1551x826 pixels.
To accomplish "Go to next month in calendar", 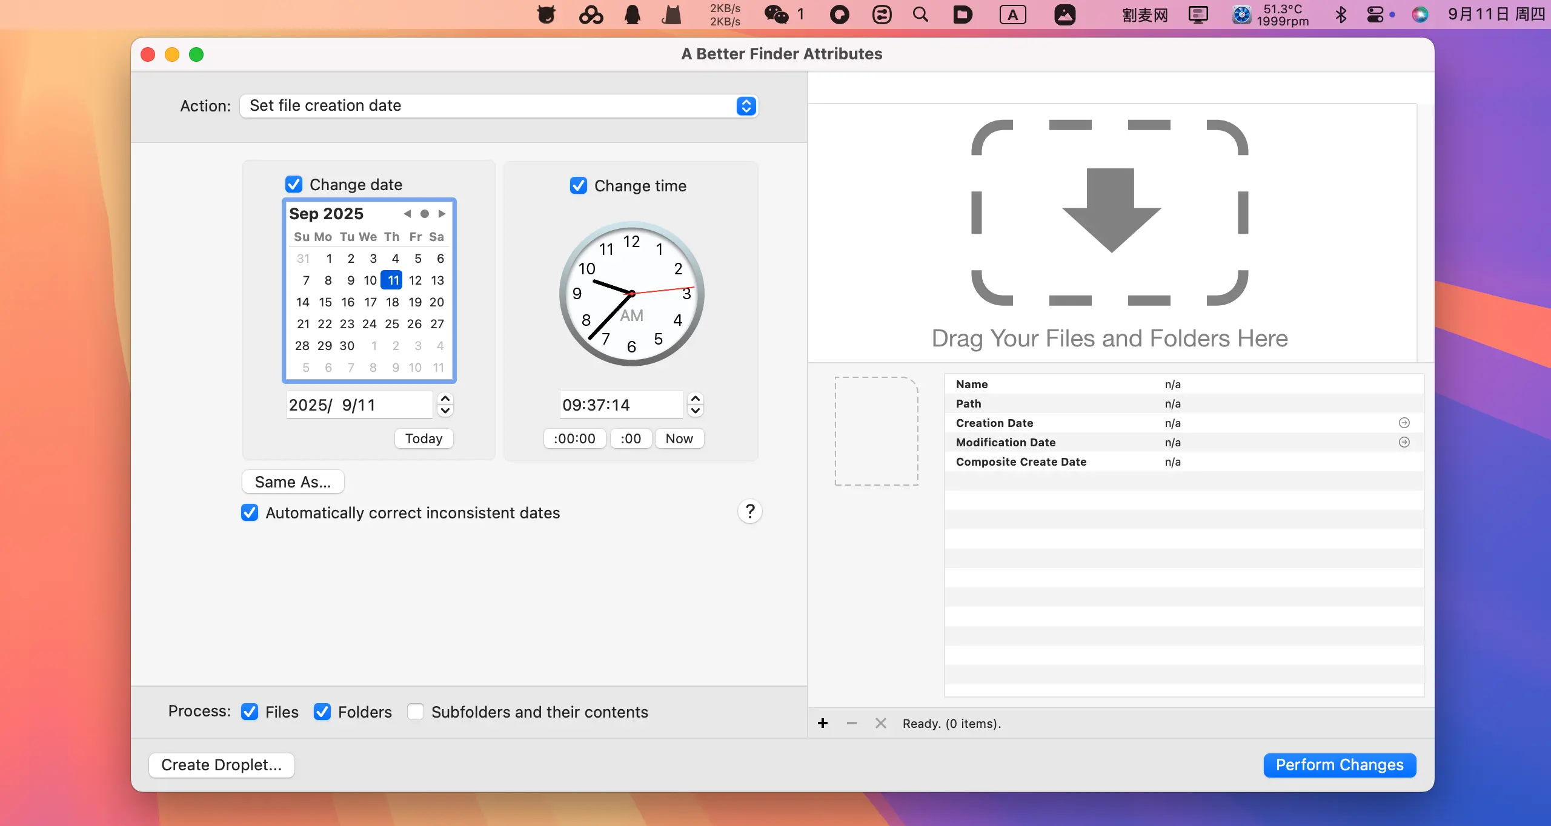I will coord(442,214).
